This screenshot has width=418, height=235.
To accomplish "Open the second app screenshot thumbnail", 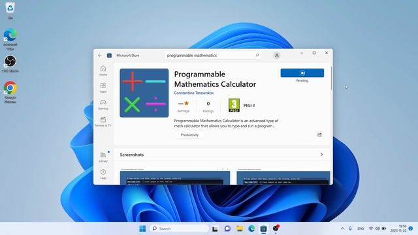I will [283, 176].
